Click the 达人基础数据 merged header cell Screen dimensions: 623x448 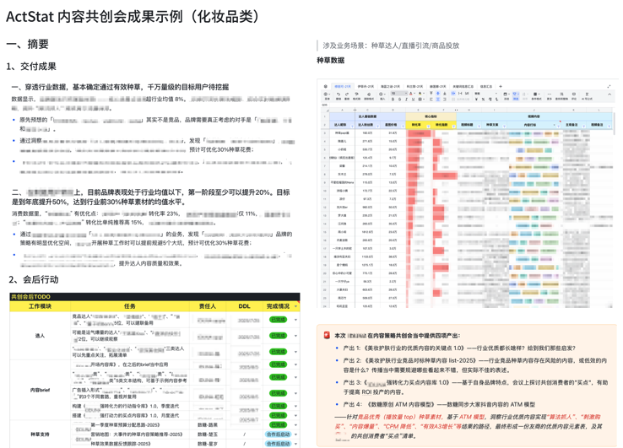tap(367, 116)
